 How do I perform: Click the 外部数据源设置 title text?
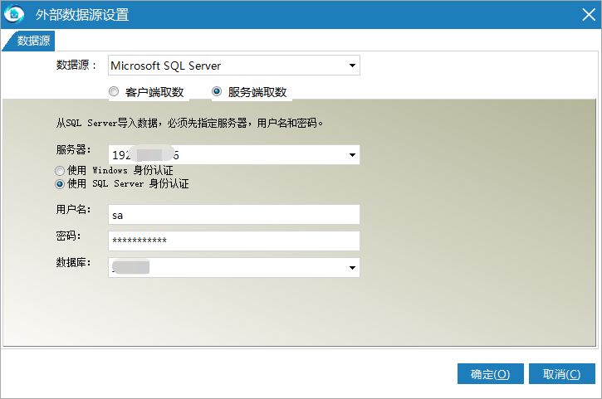(x=82, y=15)
